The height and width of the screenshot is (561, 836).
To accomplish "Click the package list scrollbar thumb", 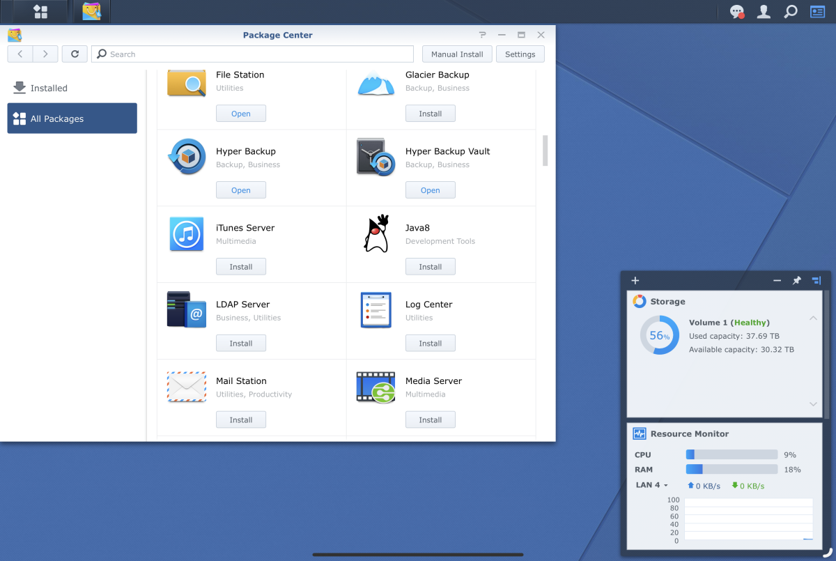I will (545, 151).
